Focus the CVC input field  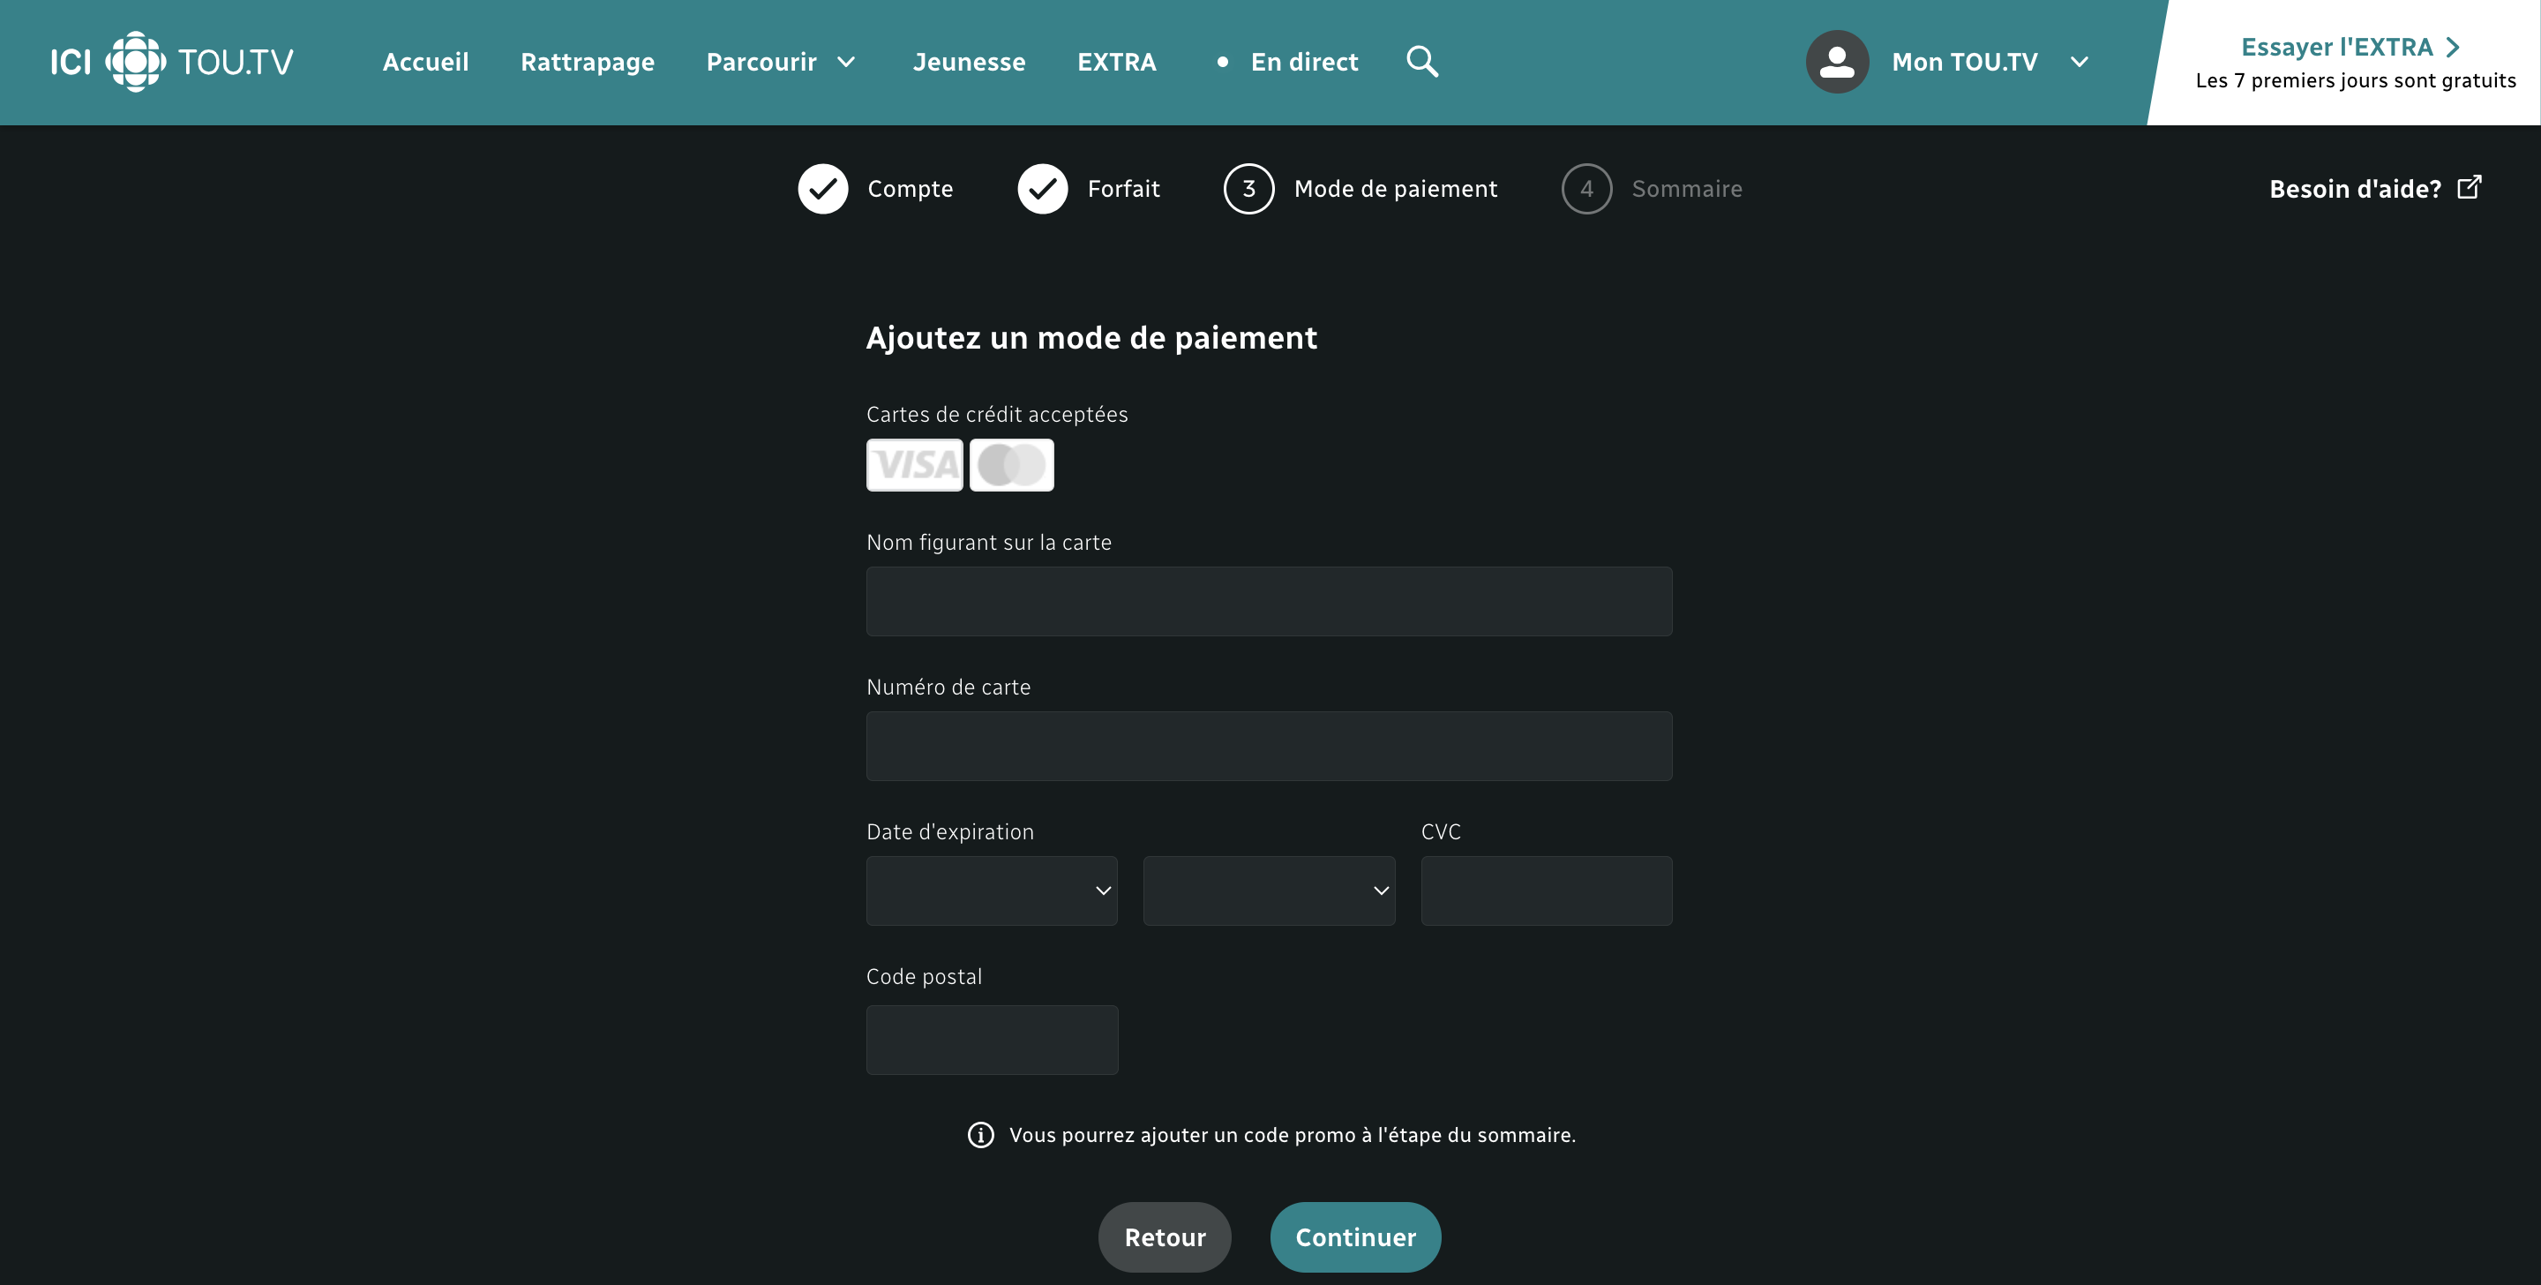pyautogui.click(x=1546, y=890)
